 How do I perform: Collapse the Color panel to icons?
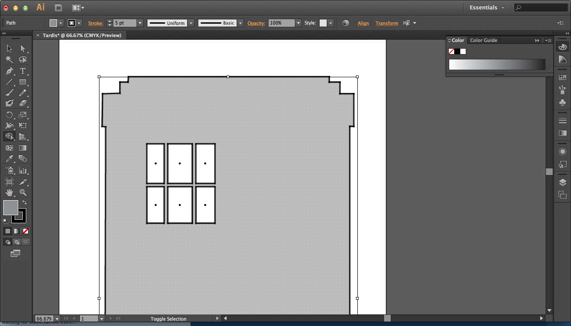(537, 40)
